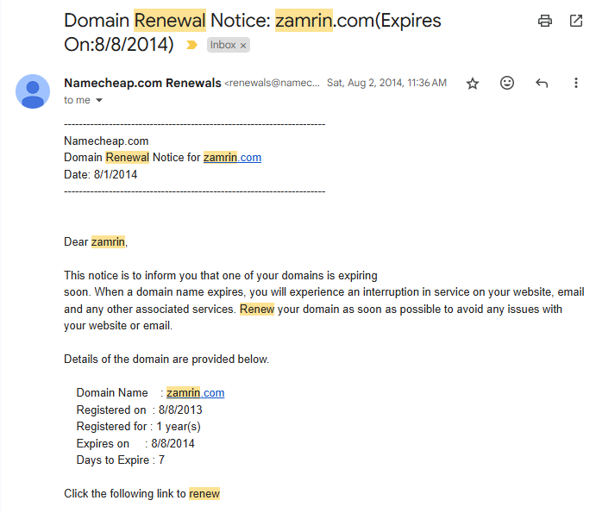Viewport: 596px width, 513px height.
Task: Reply using the arrow icon
Action: (x=542, y=83)
